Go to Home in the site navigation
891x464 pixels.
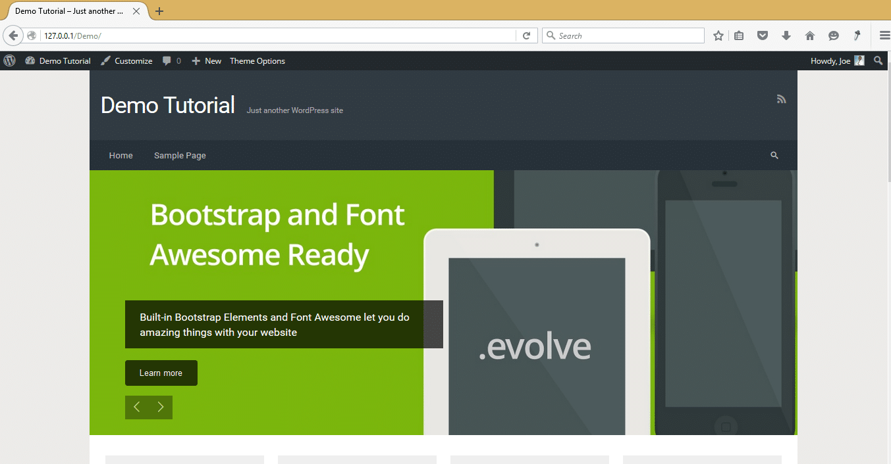(x=121, y=156)
